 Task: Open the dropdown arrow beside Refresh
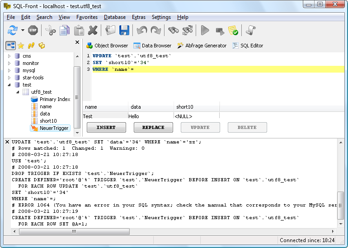23,30
